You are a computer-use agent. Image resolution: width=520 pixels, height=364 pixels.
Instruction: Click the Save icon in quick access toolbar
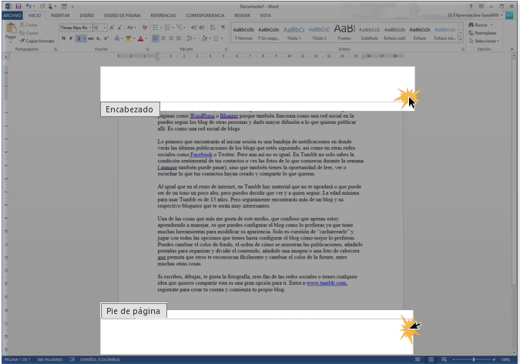point(17,5)
